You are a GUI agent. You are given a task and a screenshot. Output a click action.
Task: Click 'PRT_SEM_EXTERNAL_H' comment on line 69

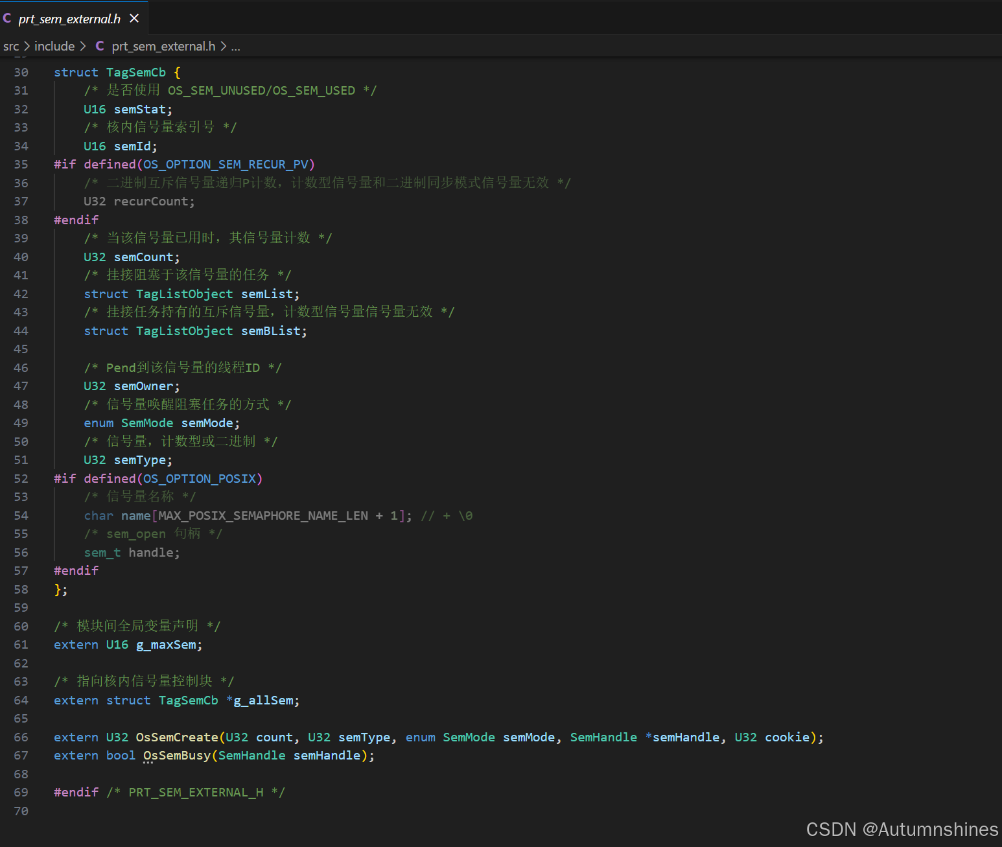click(196, 793)
